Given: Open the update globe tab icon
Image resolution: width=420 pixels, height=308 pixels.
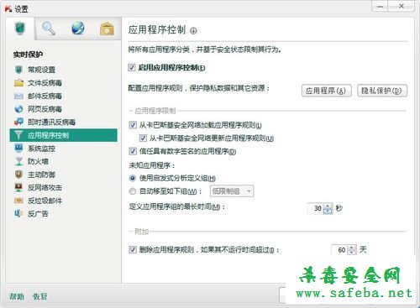Looking at the screenshot, I should click(x=78, y=29).
